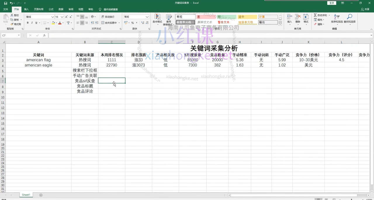
Task: Toggle italic formatting with the I icon
Action: point(32,23)
